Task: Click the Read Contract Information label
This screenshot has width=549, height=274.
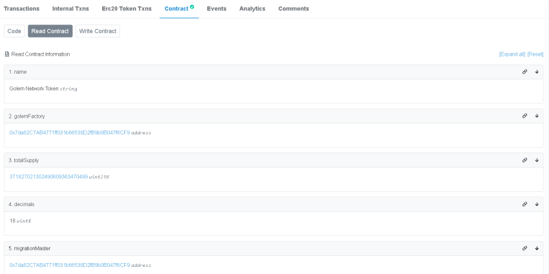Action: point(41,54)
